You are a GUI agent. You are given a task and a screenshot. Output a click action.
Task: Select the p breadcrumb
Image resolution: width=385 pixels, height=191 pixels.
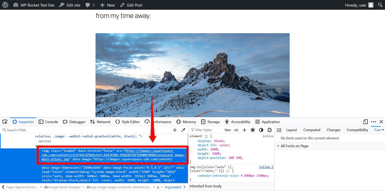(158, 187)
